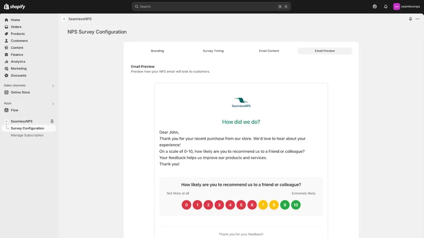The image size is (424, 238).
Task: Click the Analytics bar chart icon
Action: tap(6, 61)
